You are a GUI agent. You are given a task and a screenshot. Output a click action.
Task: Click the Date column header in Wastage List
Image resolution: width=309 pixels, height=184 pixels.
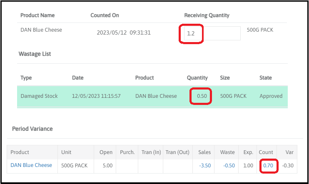tap(77, 78)
